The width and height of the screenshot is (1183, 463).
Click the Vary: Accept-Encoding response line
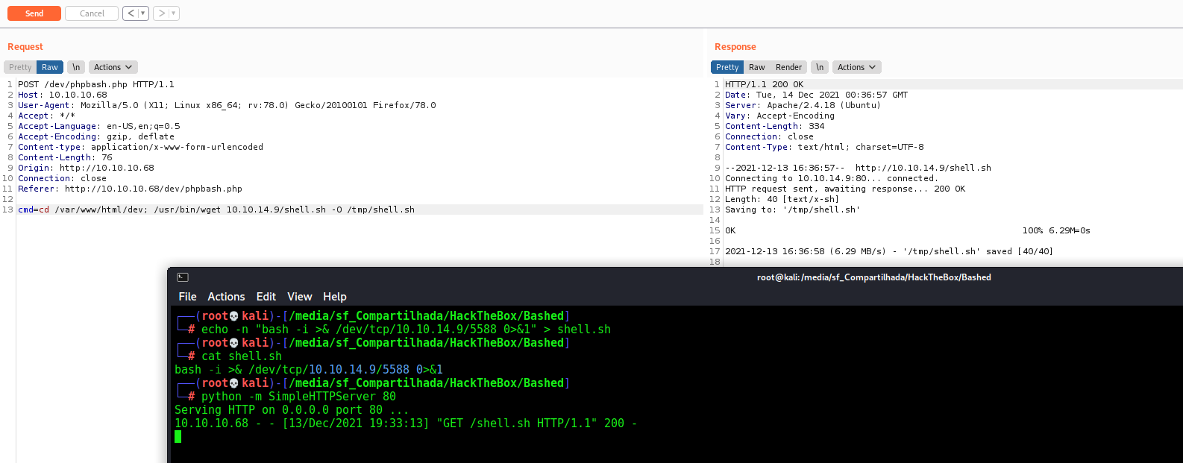click(x=779, y=116)
